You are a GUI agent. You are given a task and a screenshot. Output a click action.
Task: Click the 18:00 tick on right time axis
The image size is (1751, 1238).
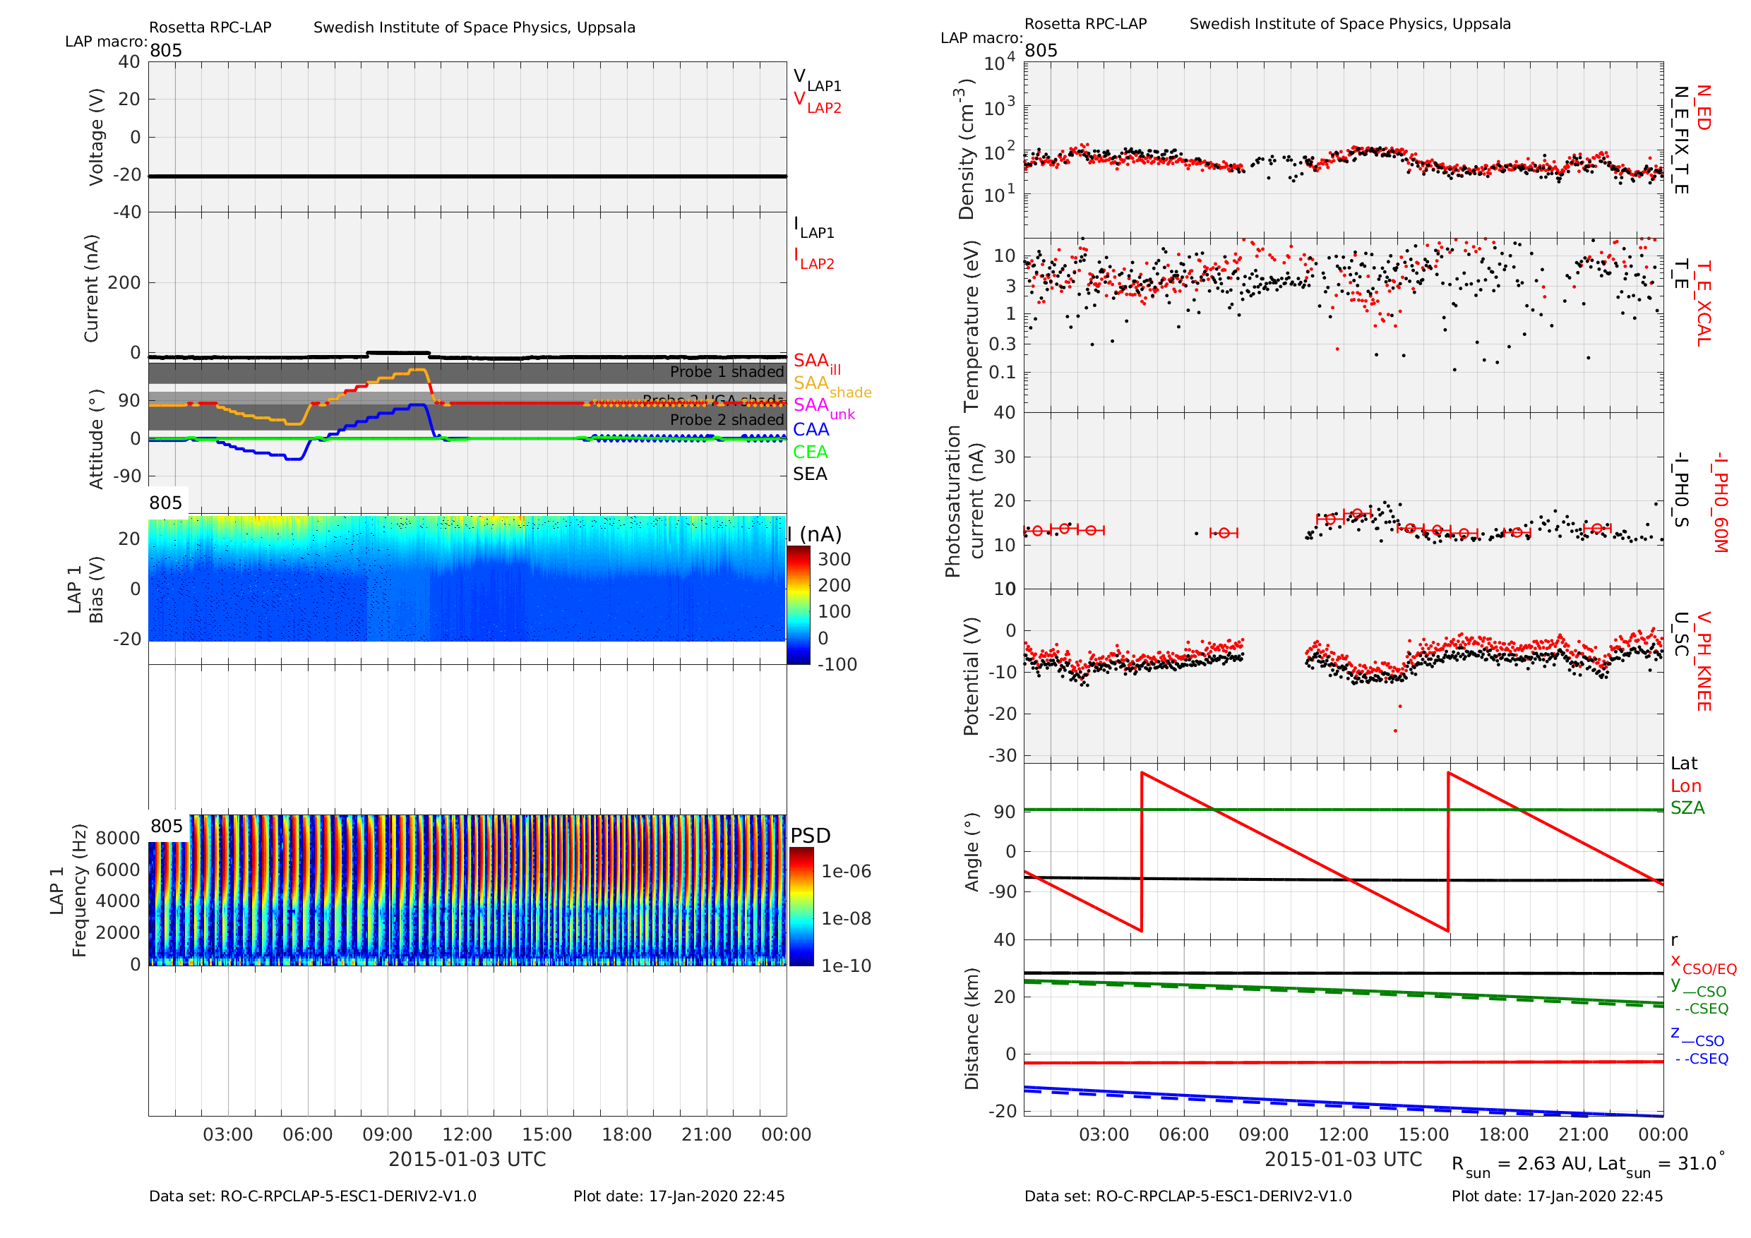1503,1134
